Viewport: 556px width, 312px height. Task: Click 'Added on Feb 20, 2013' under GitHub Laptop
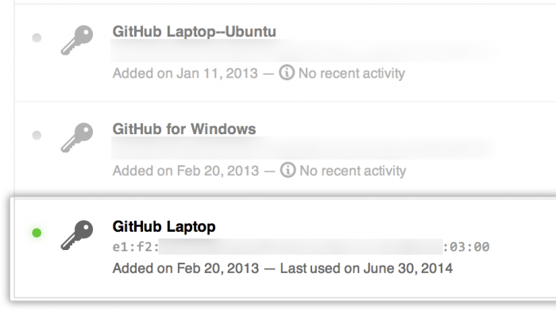pyautogui.click(x=186, y=268)
